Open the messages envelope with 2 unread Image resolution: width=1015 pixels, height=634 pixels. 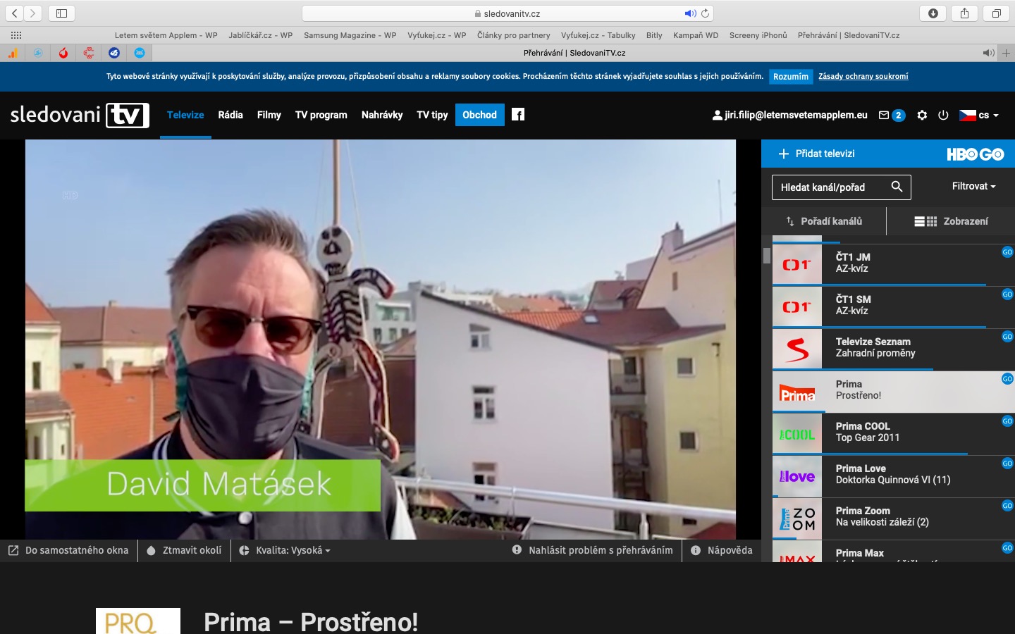892,115
